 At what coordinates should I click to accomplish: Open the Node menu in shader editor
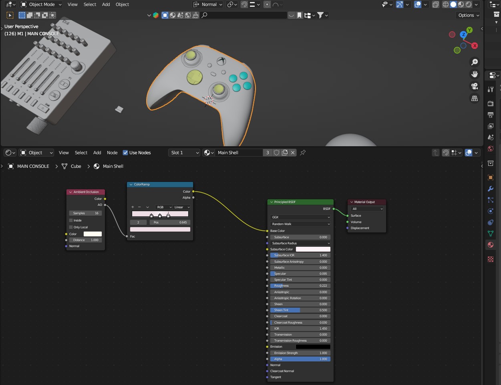point(112,153)
